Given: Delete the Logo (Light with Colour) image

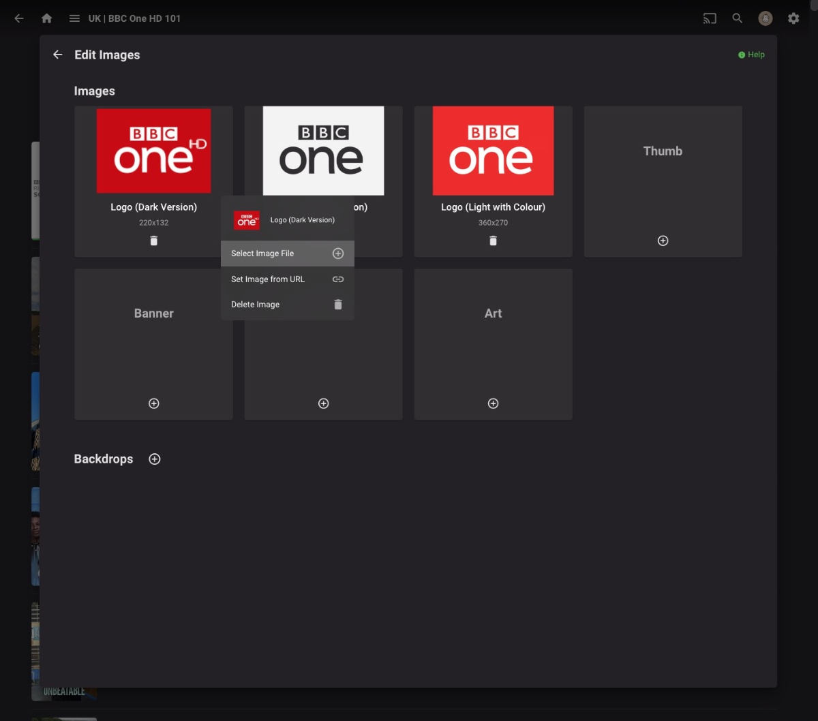Looking at the screenshot, I should [494, 241].
